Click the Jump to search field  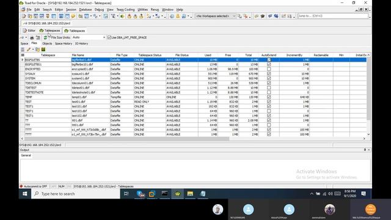pos(332,16)
